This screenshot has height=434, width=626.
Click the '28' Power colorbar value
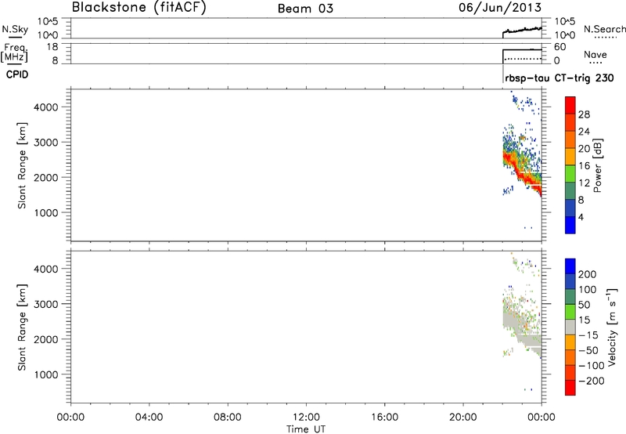(x=584, y=114)
